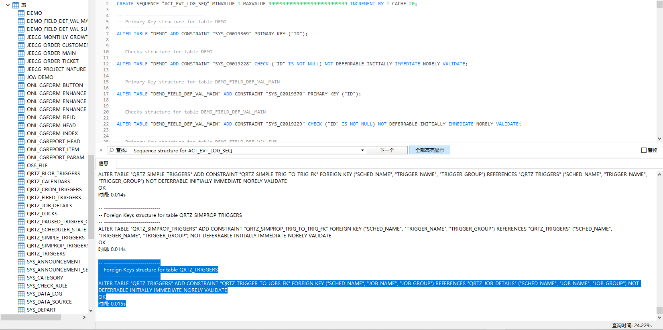Select QRTZ_PAUSED_TRIGGER_ table in tree
Image resolution: width=663 pixels, height=330 pixels.
(x=57, y=222)
